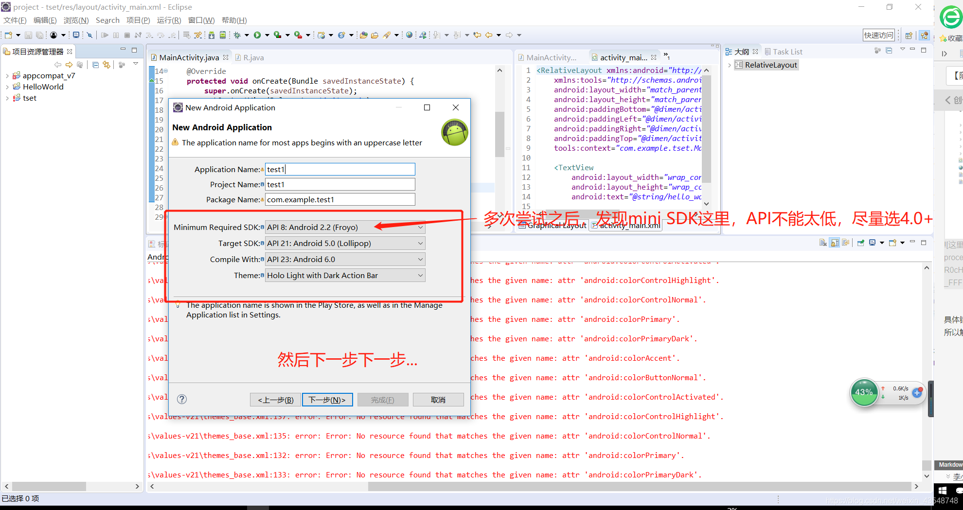Click Link with Editor in project explorer
The height and width of the screenshot is (510, 963).
[107, 65]
